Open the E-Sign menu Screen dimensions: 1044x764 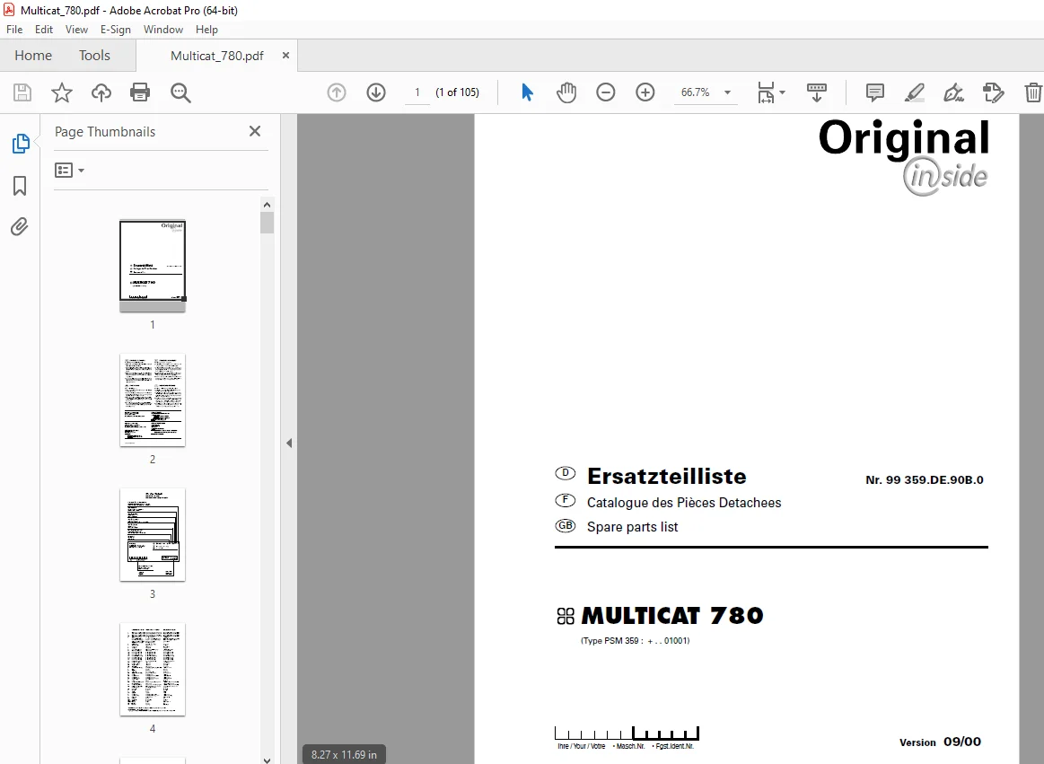(x=115, y=30)
